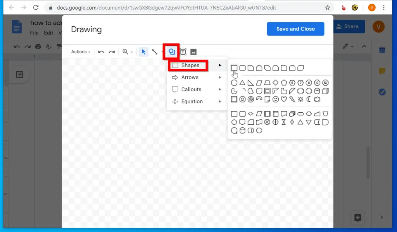
Task: Click the Redo arrow icon
Action: tap(112, 52)
